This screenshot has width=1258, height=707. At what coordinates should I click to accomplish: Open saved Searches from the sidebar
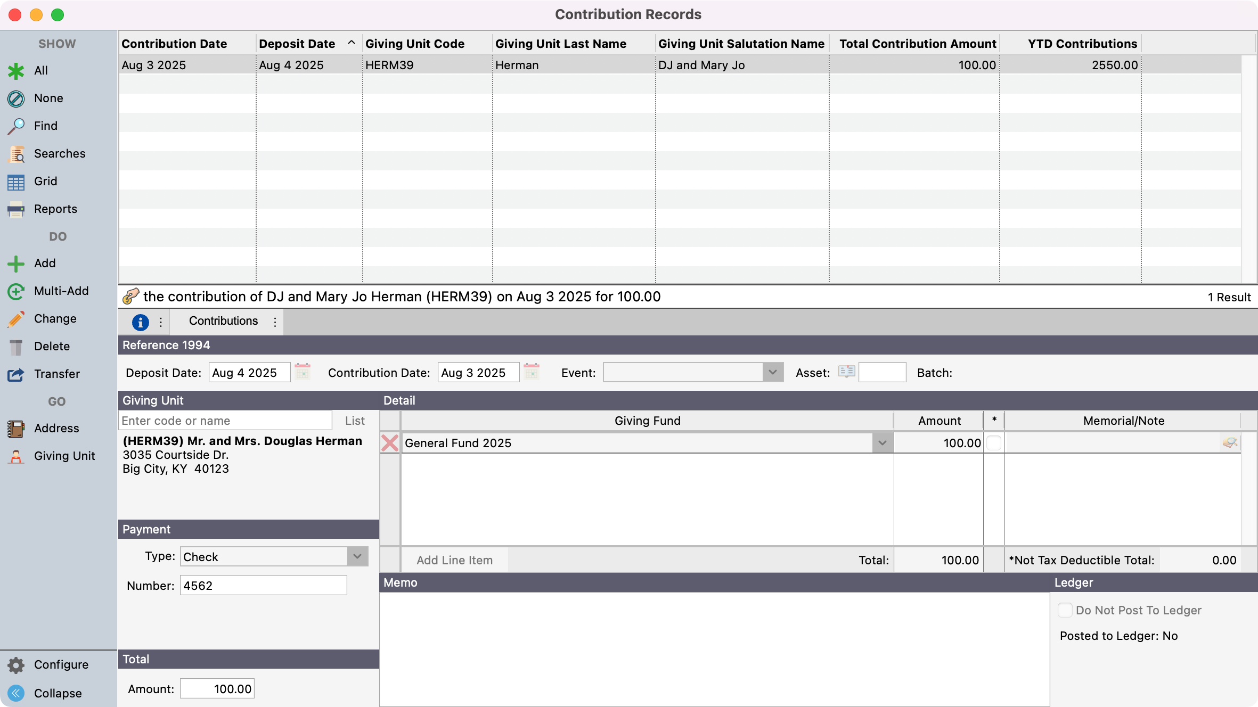(60, 153)
